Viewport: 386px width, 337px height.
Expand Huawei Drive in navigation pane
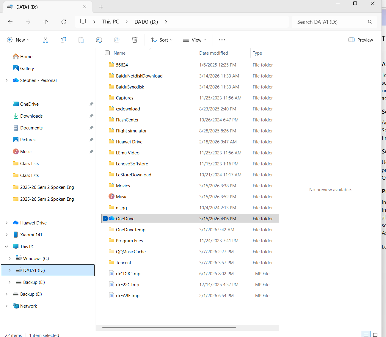(7, 223)
